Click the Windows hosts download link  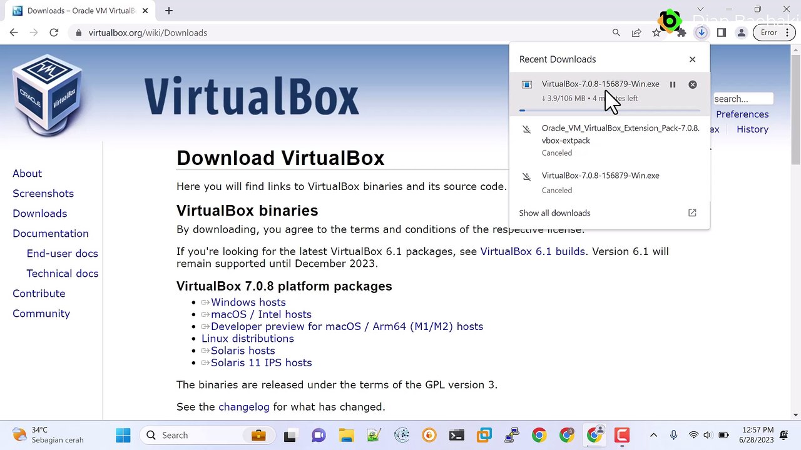coord(248,302)
